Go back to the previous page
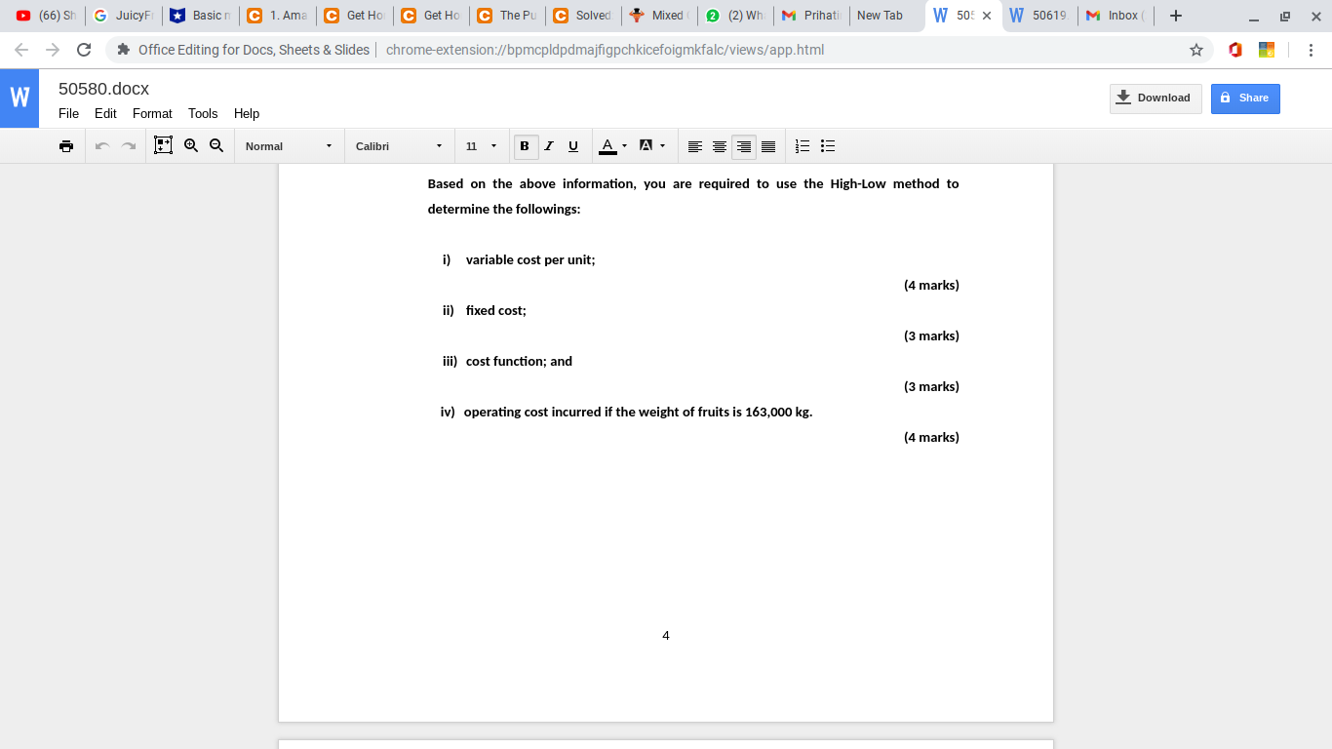 pos(22,50)
